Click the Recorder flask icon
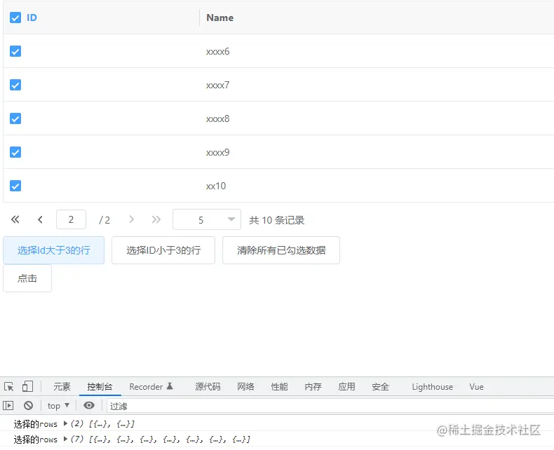 pyautogui.click(x=170, y=386)
